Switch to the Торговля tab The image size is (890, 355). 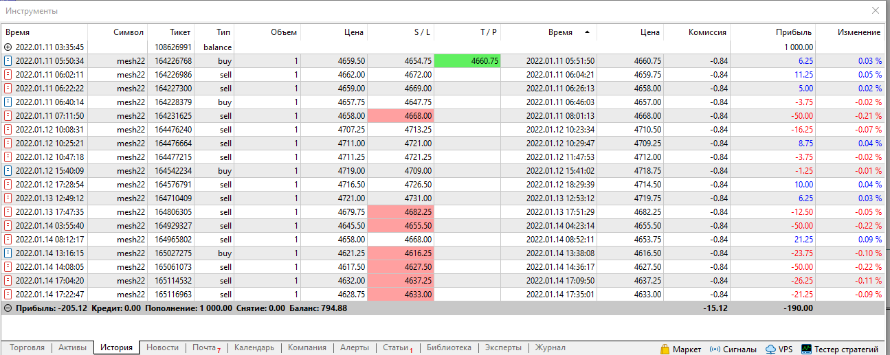27,347
